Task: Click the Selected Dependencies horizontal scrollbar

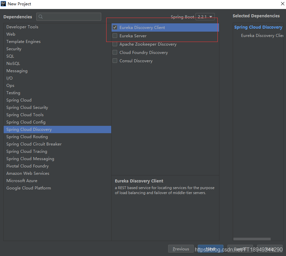Action: (252, 239)
